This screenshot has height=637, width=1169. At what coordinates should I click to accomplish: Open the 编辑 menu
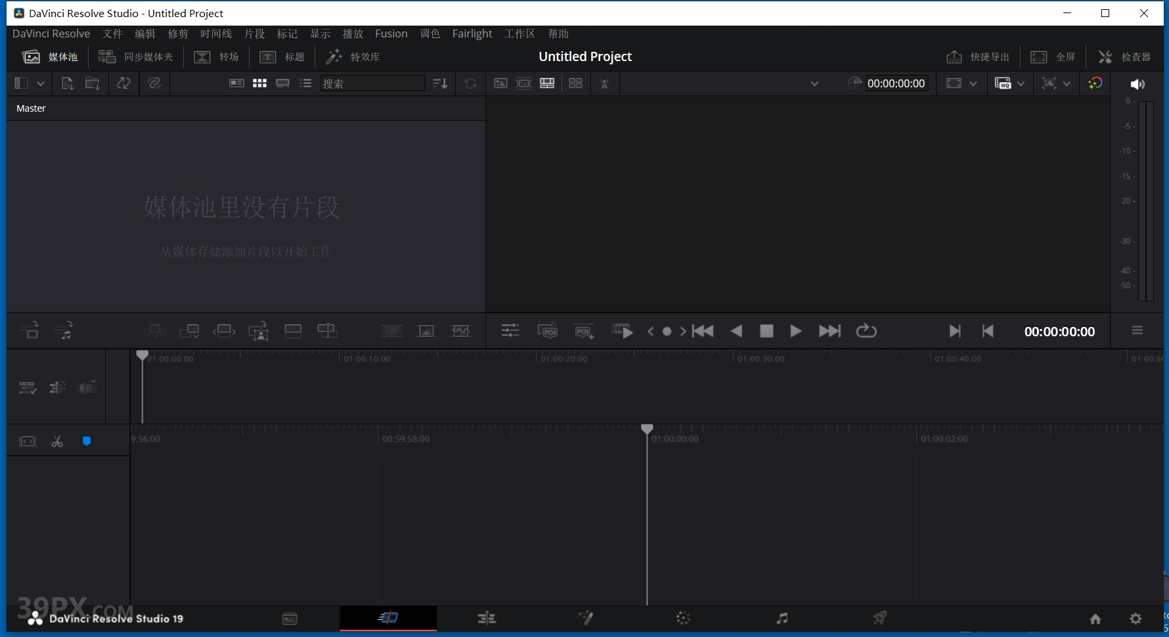pos(145,33)
